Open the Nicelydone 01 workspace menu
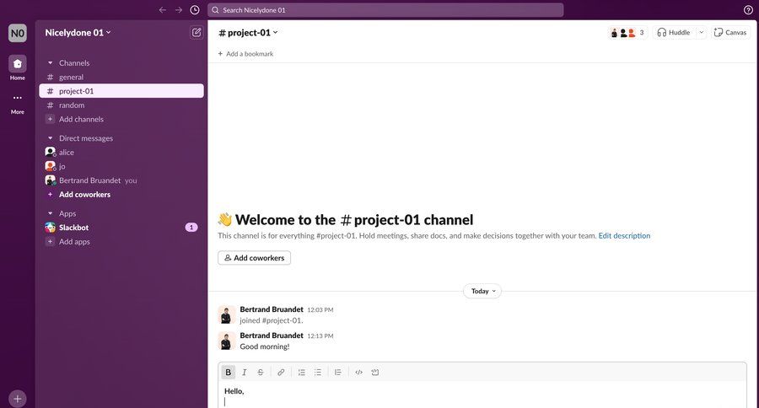The height and width of the screenshot is (408, 759). pos(78,32)
